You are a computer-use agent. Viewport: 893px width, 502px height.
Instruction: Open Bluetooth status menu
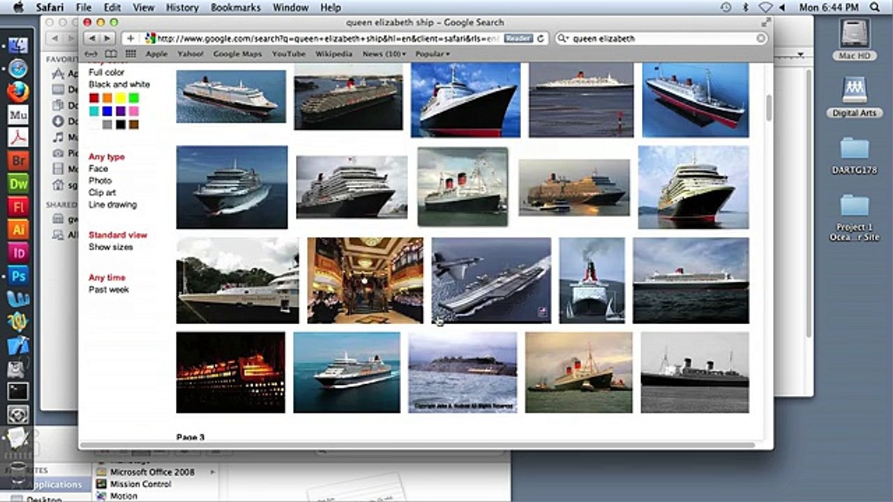pyautogui.click(x=745, y=8)
